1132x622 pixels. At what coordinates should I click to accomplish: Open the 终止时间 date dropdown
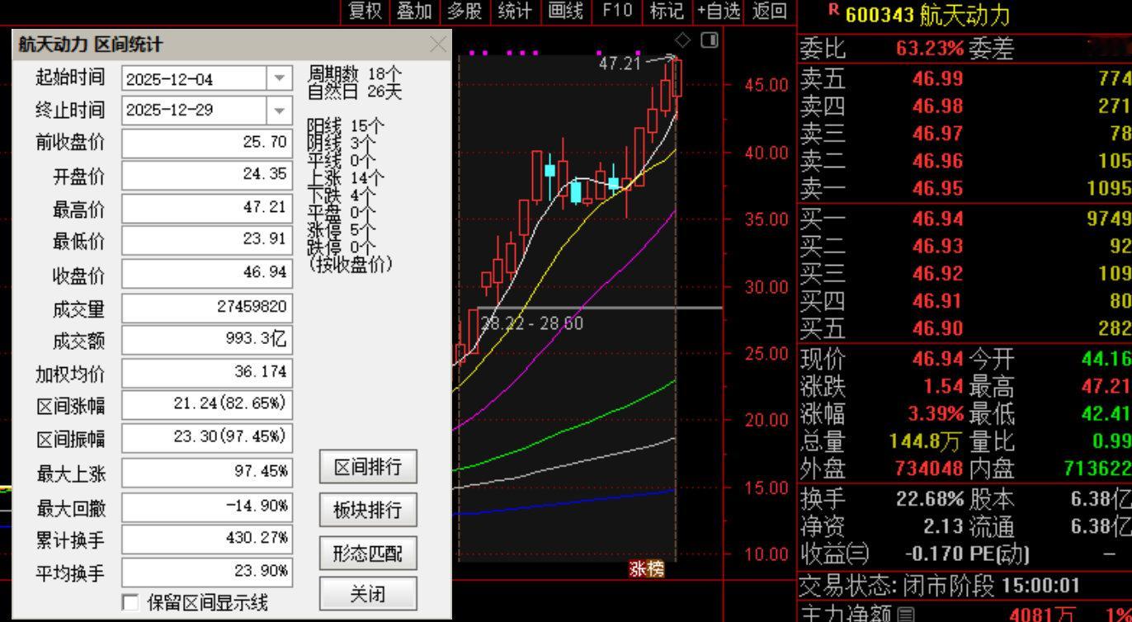click(x=279, y=110)
